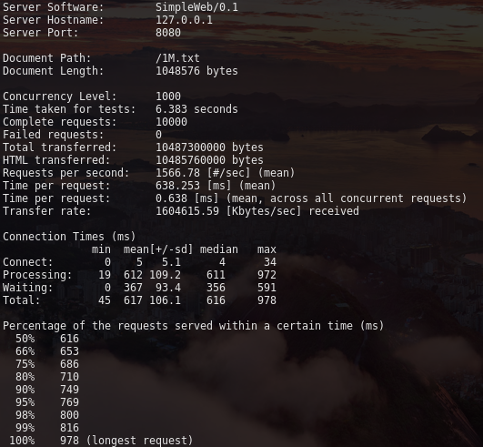Viewport: 483px width, 447px height.
Task: Click the Server Software label
Action: pyautogui.click(x=54, y=7)
